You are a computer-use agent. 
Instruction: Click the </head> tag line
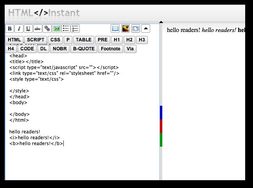pos(20,97)
